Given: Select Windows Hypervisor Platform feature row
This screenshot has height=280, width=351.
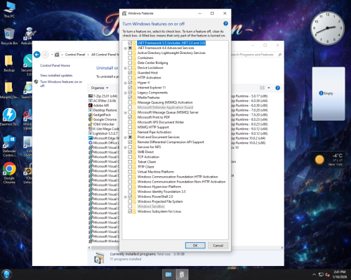Looking at the screenshot, I should click(159, 187).
